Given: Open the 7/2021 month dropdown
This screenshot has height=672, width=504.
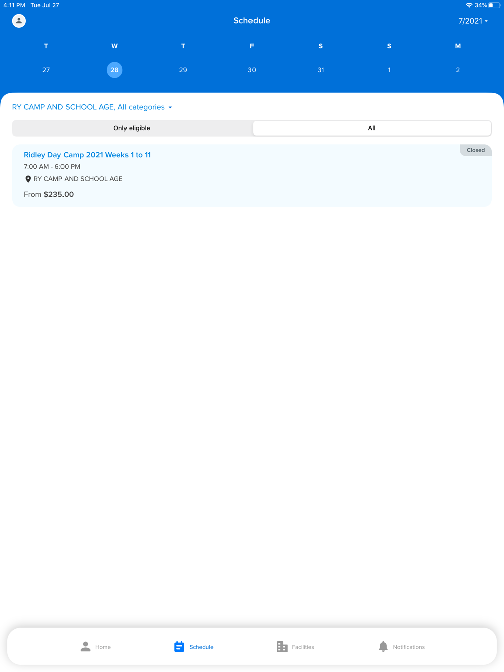Looking at the screenshot, I should [x=473, y=21].
